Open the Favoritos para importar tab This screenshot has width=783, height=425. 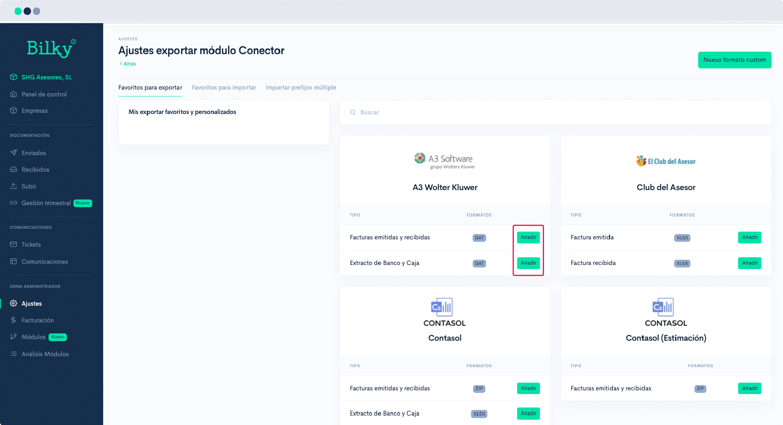[x=224, y=88]
